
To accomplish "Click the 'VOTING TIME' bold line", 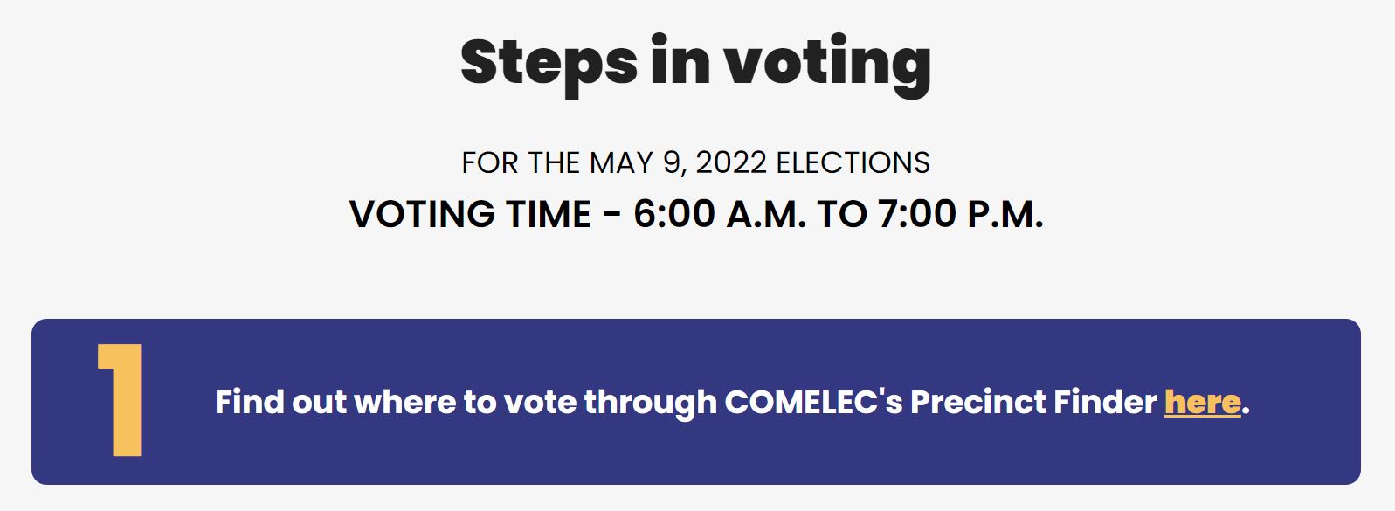I will coord(696,214).
